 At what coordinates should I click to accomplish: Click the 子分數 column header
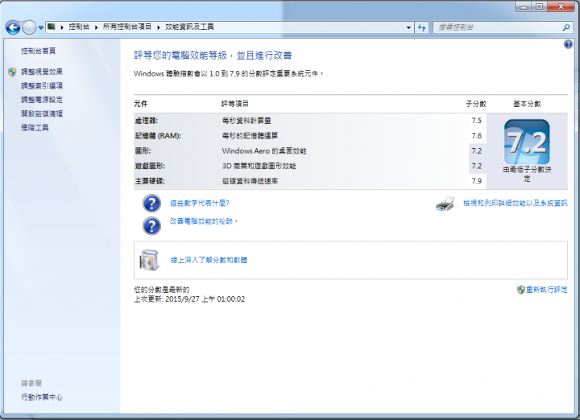point(476,104)
